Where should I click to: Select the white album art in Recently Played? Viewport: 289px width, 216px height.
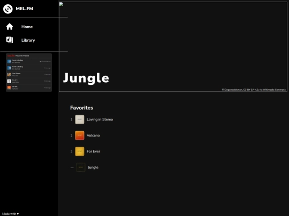tap(9, 81)
